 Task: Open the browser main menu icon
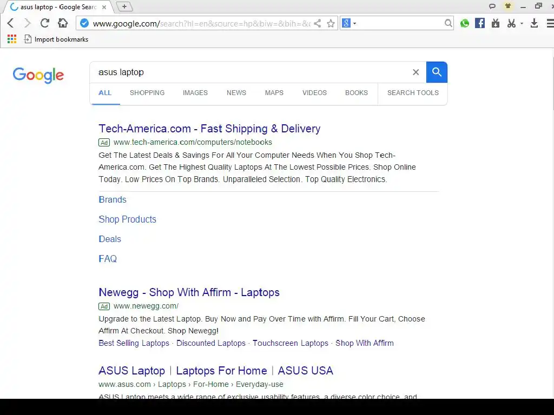550,23
